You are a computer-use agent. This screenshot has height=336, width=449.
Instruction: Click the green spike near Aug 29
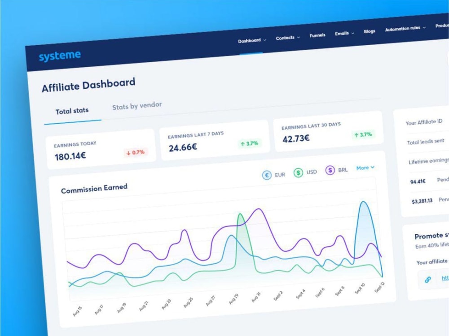coord(240,214)
